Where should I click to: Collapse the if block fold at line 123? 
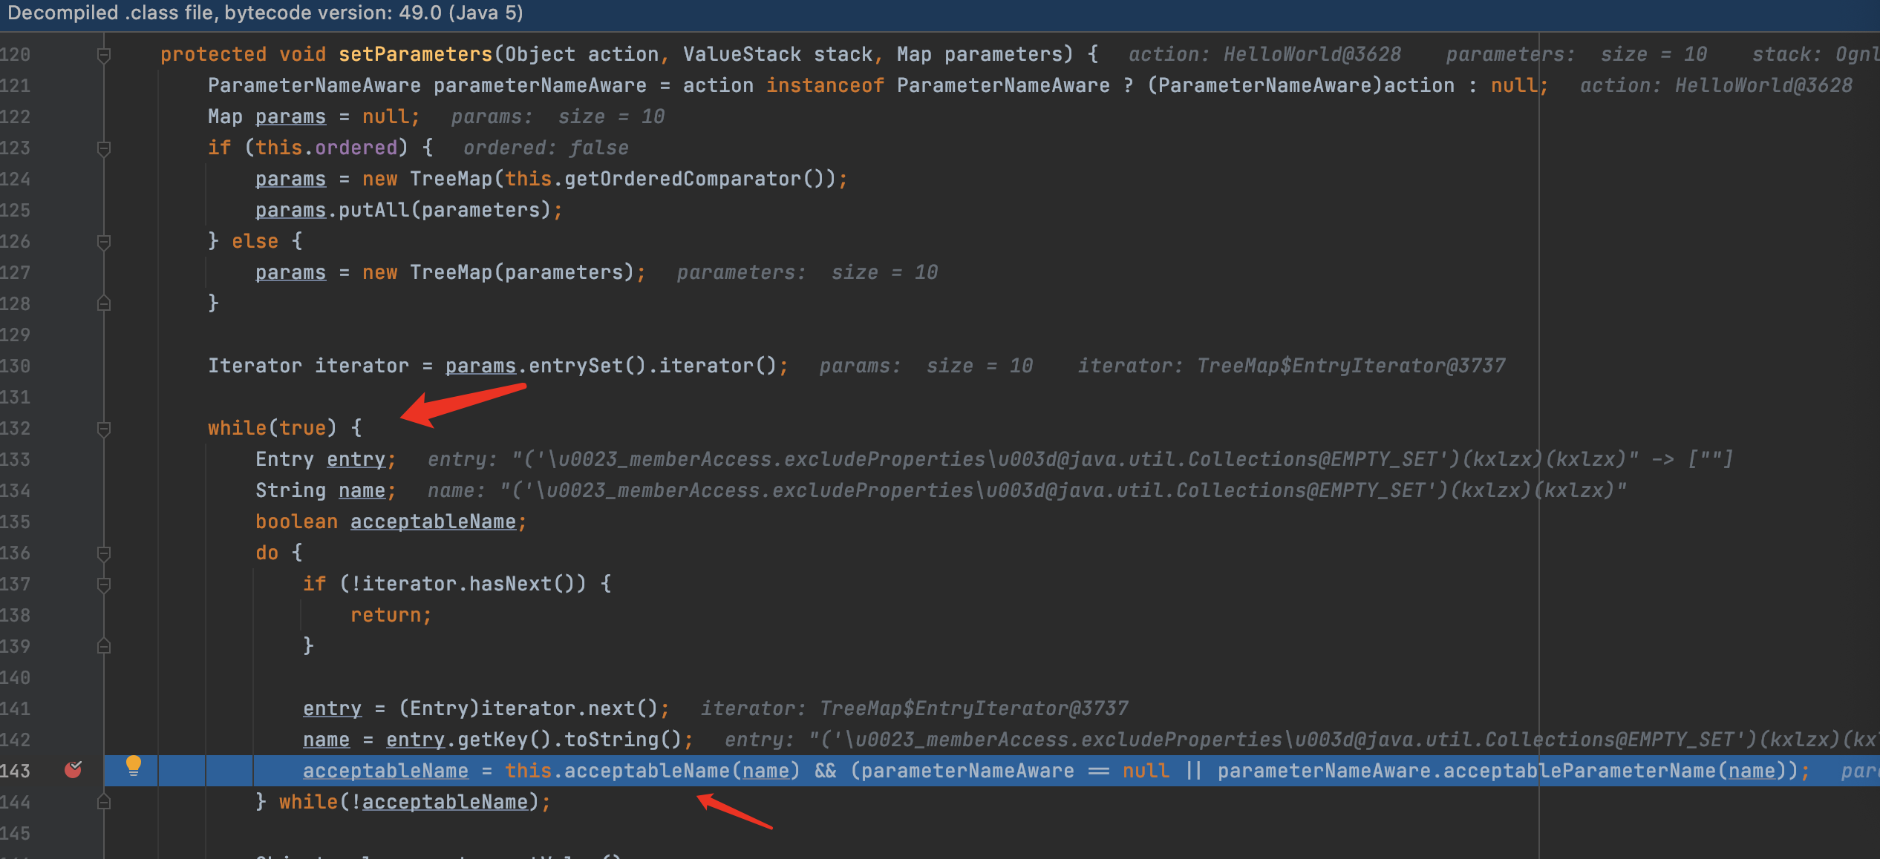coord(104,148)
